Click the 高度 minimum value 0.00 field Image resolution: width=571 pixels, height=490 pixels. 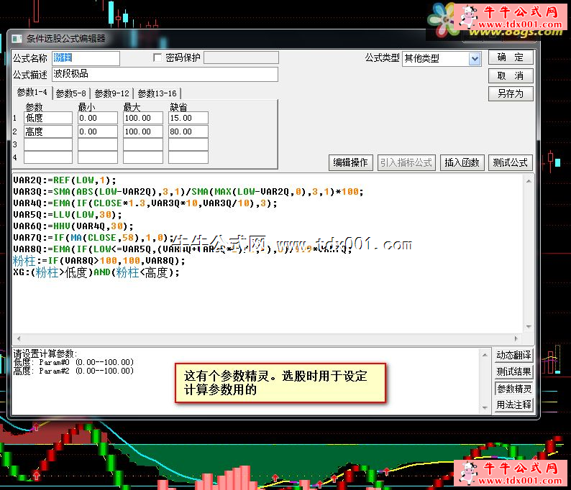(98, 131)
